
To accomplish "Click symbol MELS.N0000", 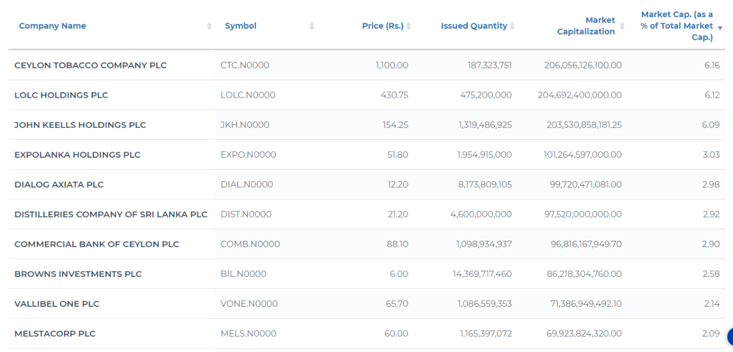I will (x=249, y=334).
